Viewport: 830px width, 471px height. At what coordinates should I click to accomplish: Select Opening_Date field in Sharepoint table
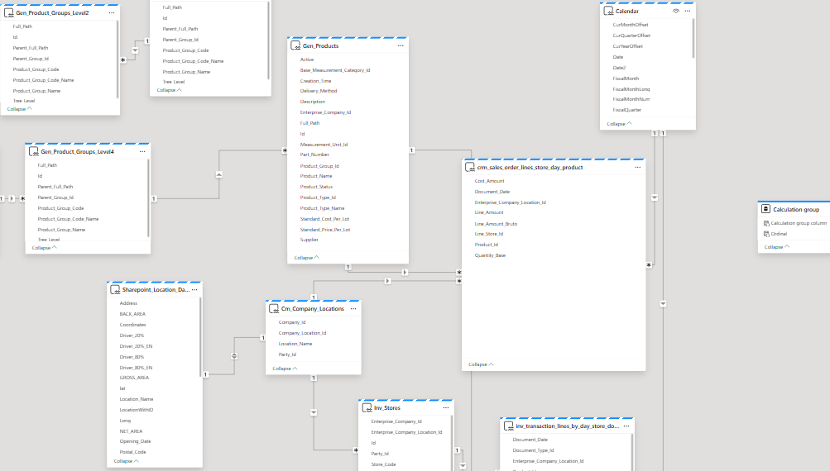pyautogui.click(x=136, y=441)
